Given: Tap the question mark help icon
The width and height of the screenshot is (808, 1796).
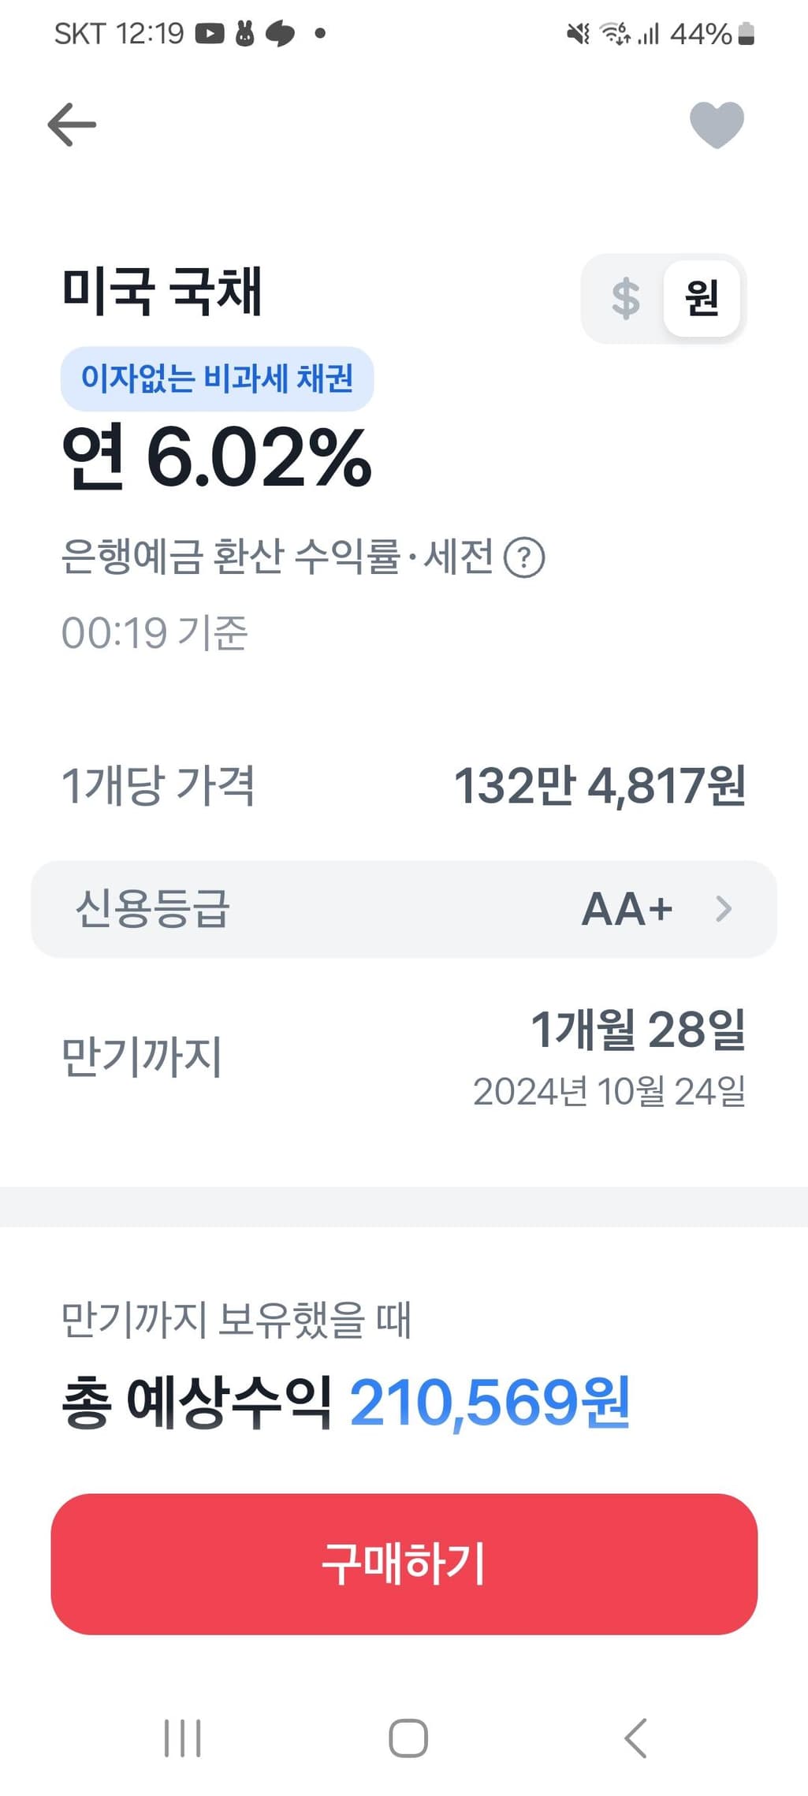Looking at the screenshot, I should [x=523, y=557].
